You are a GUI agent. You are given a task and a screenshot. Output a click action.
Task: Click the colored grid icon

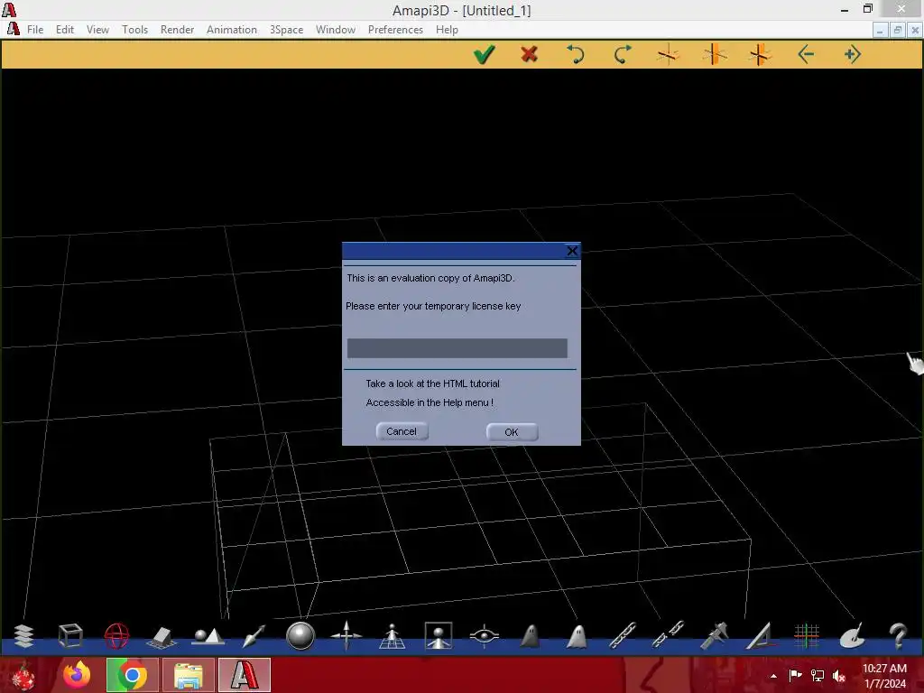click(x=807, y=636)
